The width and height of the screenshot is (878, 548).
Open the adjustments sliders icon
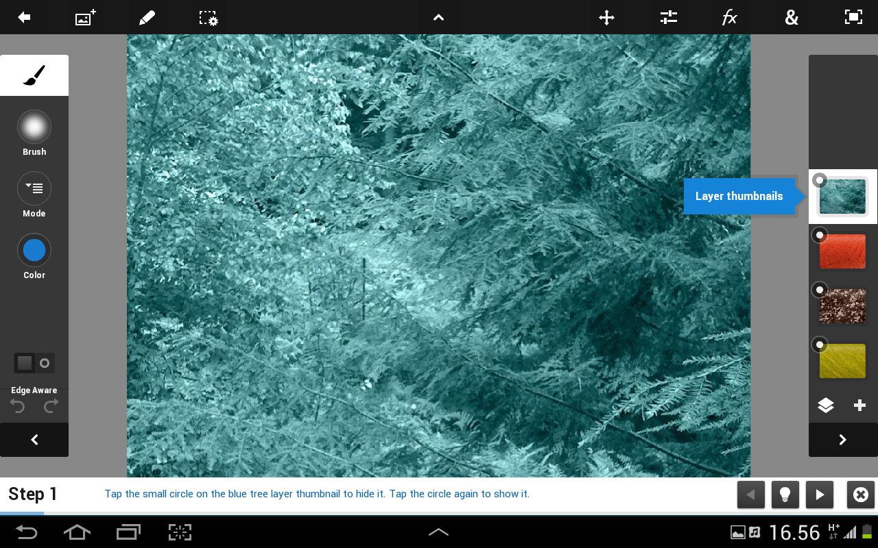[x=669, y=17]
